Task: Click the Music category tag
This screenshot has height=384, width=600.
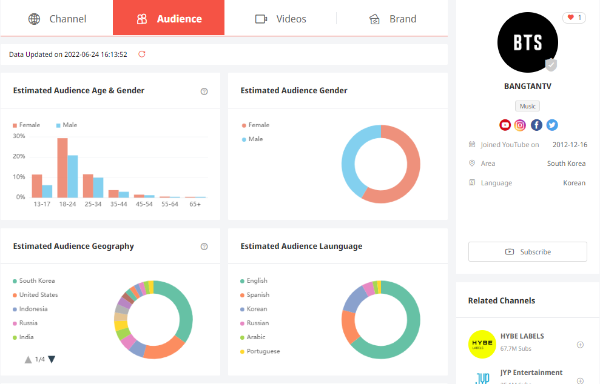Action: point(528,106)
